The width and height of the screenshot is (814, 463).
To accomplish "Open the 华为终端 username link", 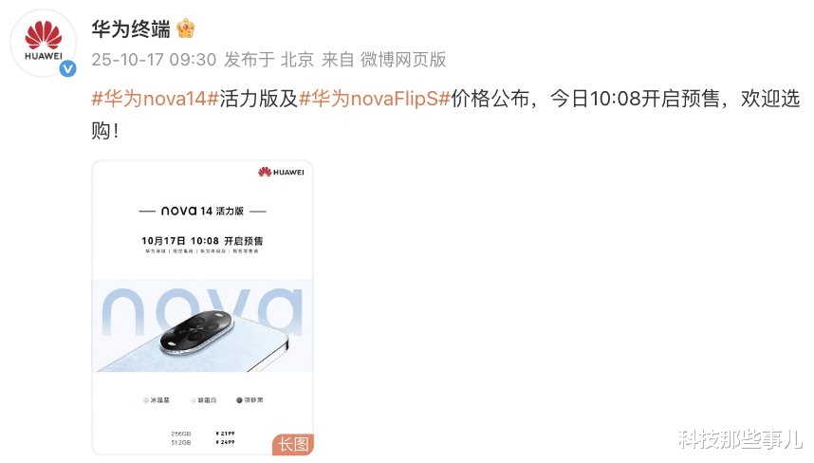I will (x=131, y=29).
